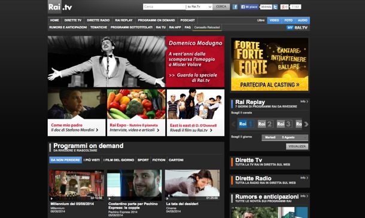Select the I PIÙ VISTI tab
365x218 pixels.
point(92,160)
